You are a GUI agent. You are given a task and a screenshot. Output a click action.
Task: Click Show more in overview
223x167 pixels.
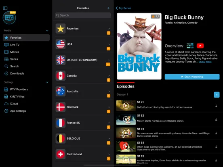pyautogui.click(x=205, y=62)
